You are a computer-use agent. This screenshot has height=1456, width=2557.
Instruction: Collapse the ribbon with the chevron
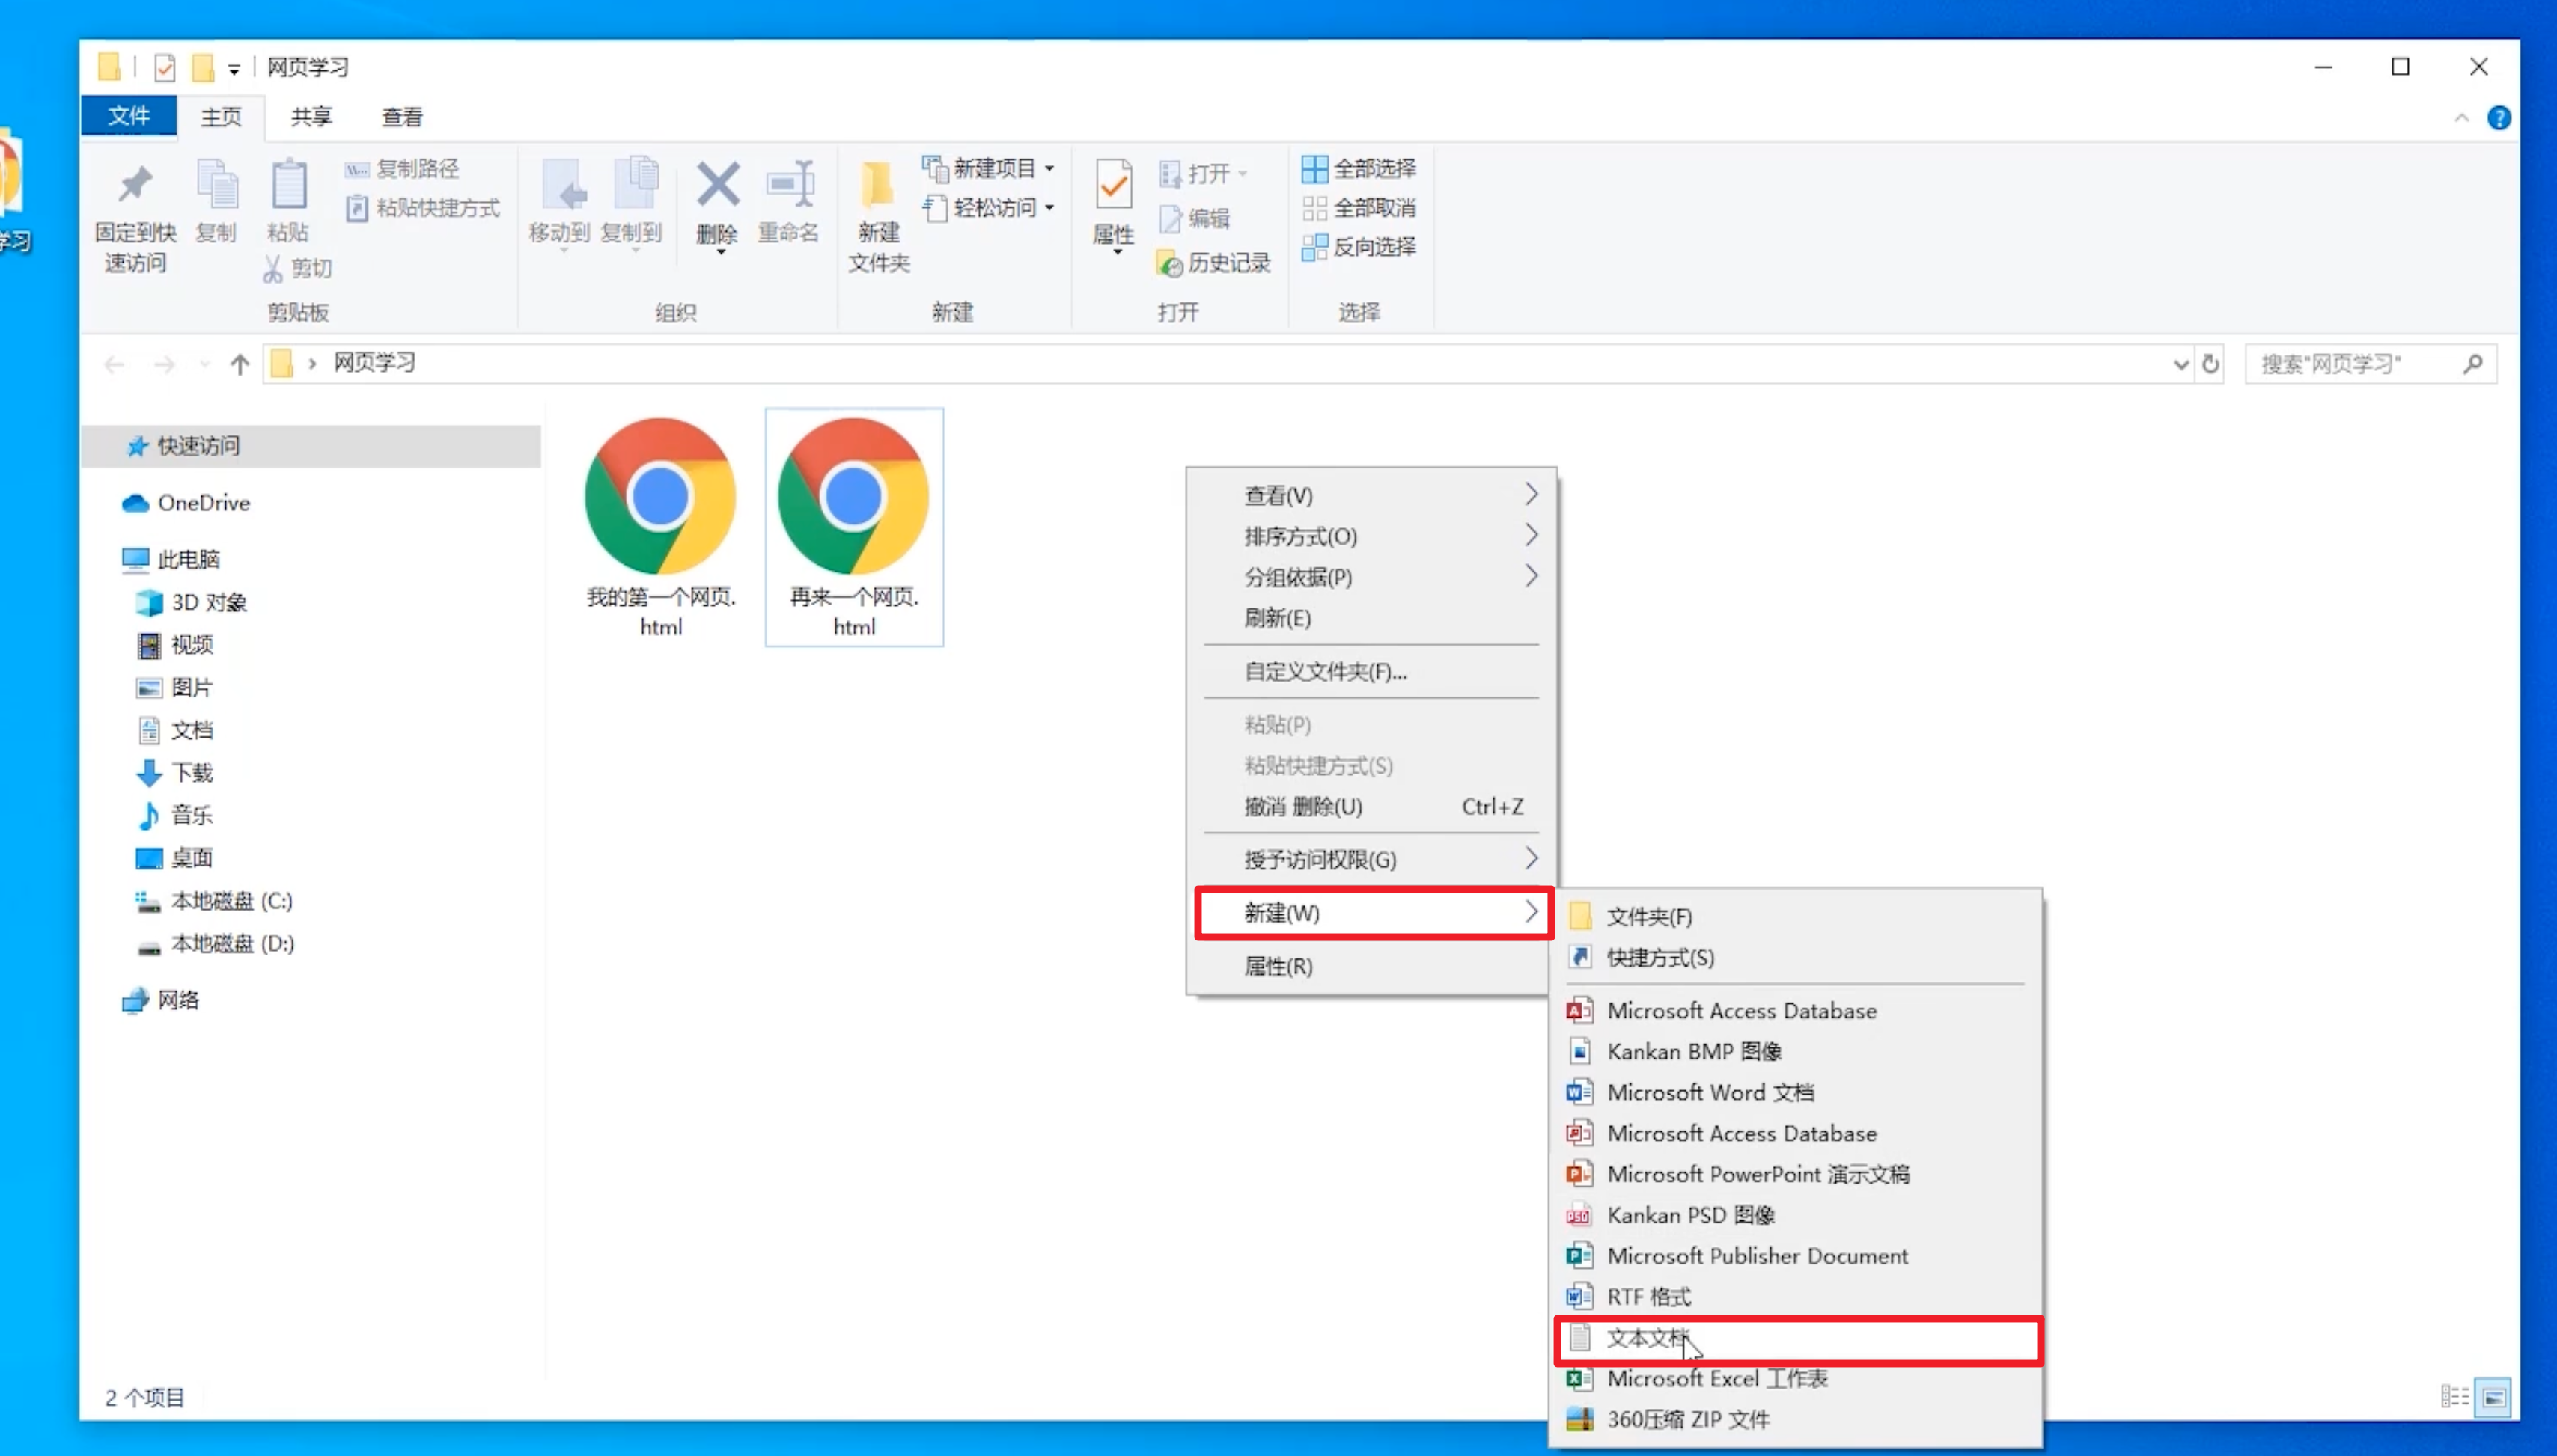tap(2461, 118)
